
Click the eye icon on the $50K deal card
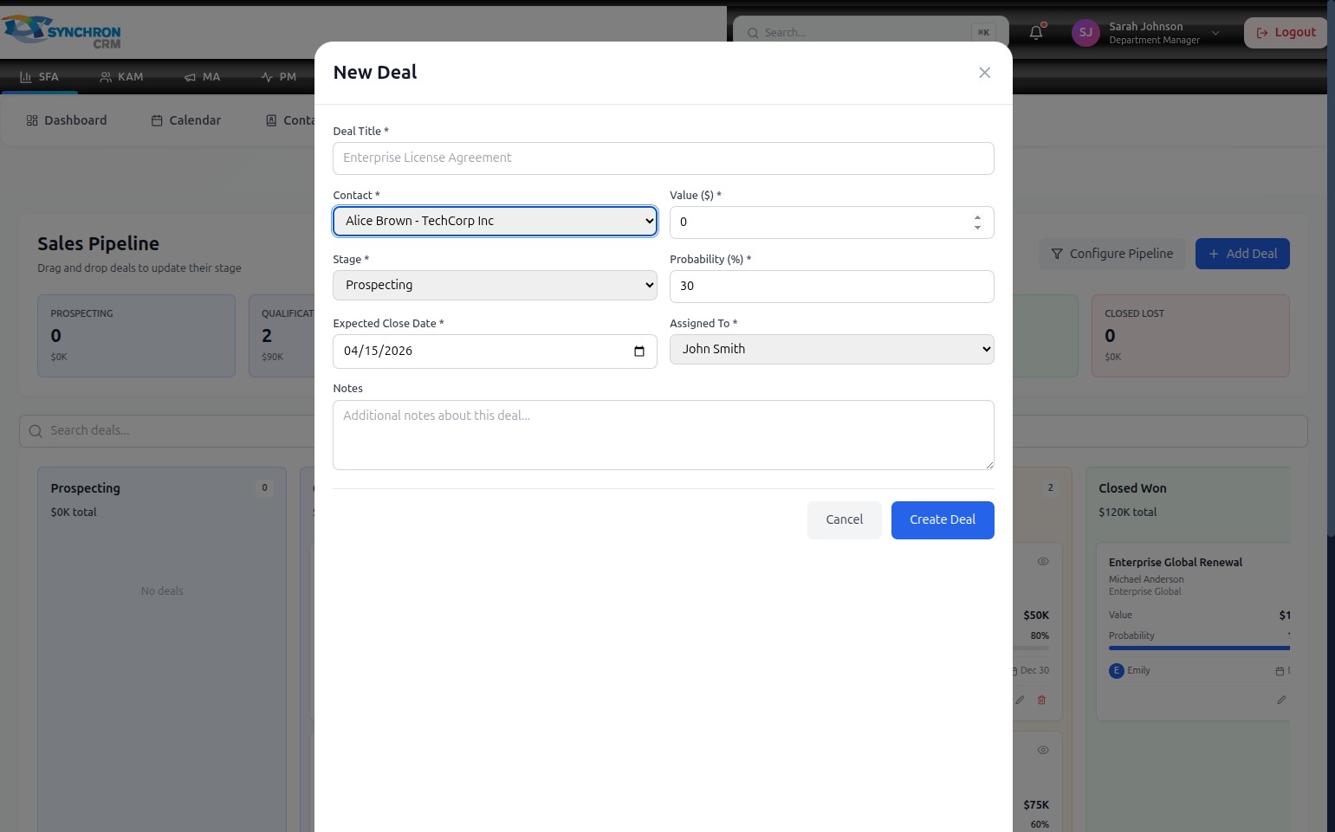click(1043, 561)
